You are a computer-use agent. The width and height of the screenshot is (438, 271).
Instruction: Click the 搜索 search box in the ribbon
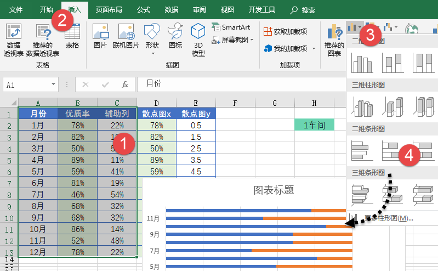303,10
